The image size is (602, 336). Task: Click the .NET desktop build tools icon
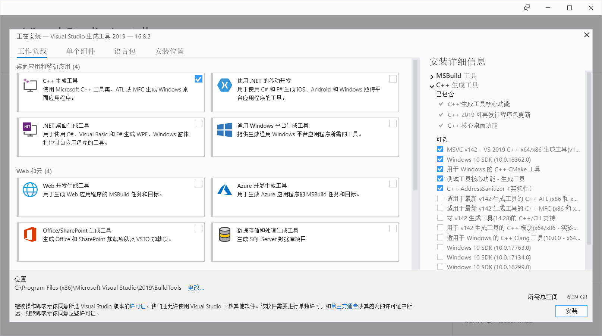[x=30, y=130]
